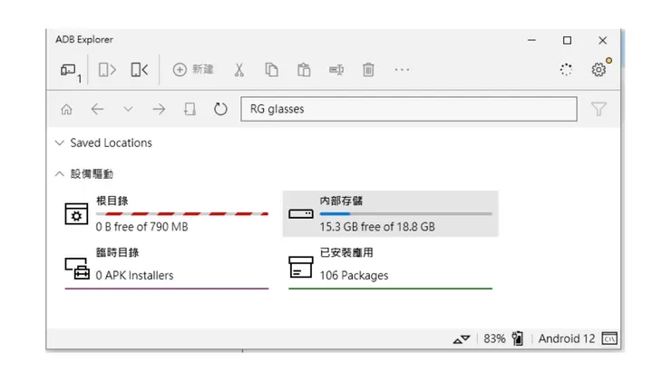Click the Rename icon in toolbar
The width and height of the screenshot is (671, 383).
[336, 70]
